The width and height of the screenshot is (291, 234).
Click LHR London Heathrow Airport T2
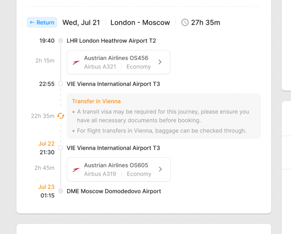point(111,41)
